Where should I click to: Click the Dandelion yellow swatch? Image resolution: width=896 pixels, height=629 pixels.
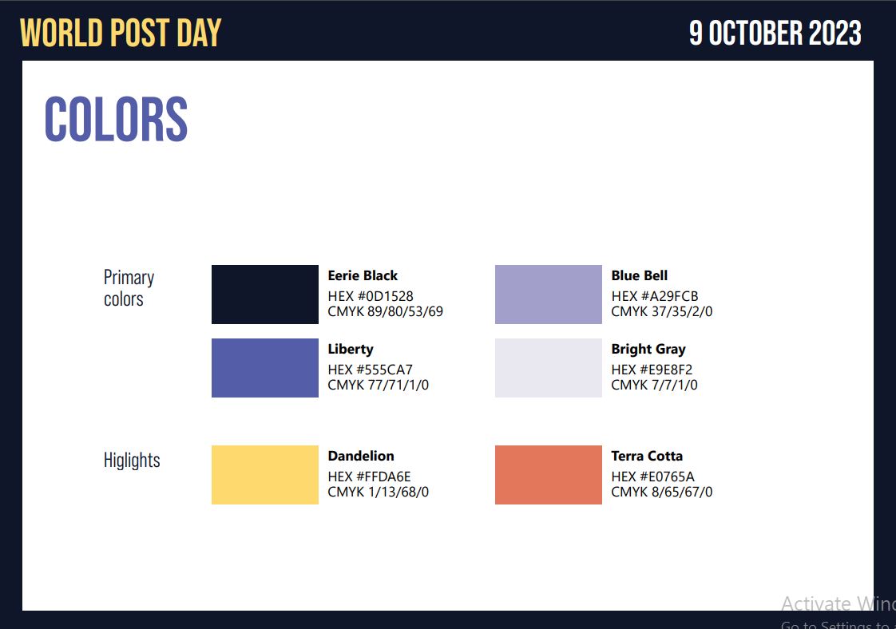(264, 475)
